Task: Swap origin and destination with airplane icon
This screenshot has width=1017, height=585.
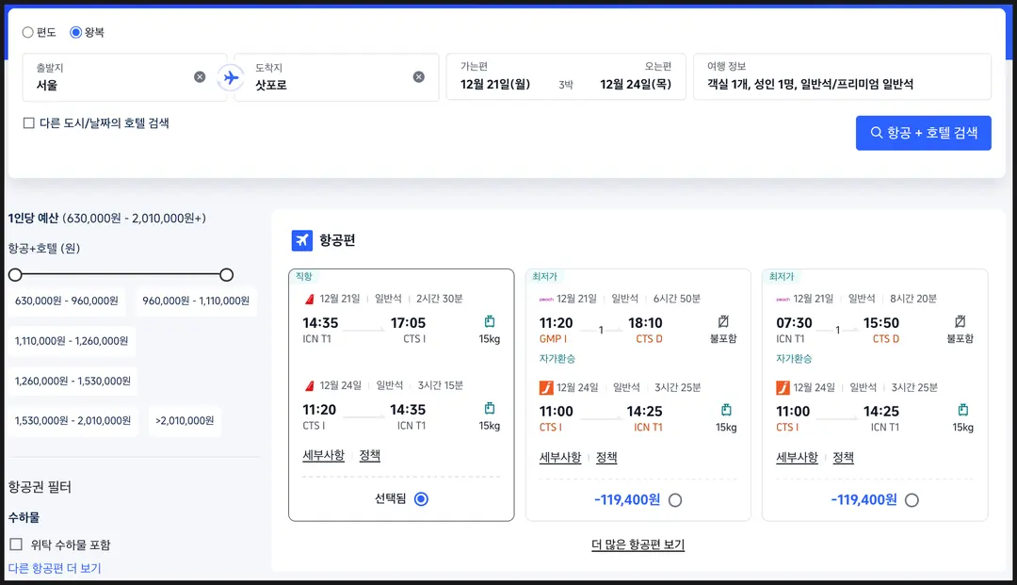Action: coord(231,78)
